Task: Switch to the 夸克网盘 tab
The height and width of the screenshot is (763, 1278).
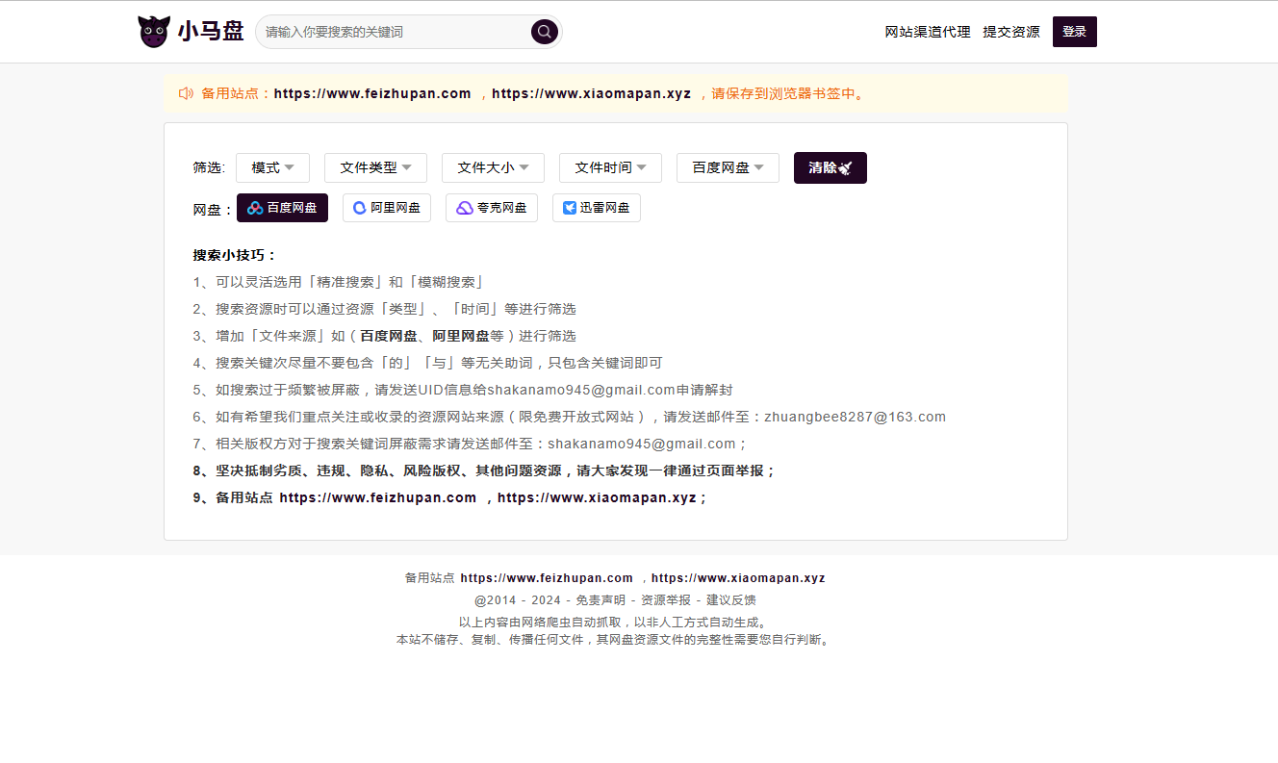Action: 492,208
